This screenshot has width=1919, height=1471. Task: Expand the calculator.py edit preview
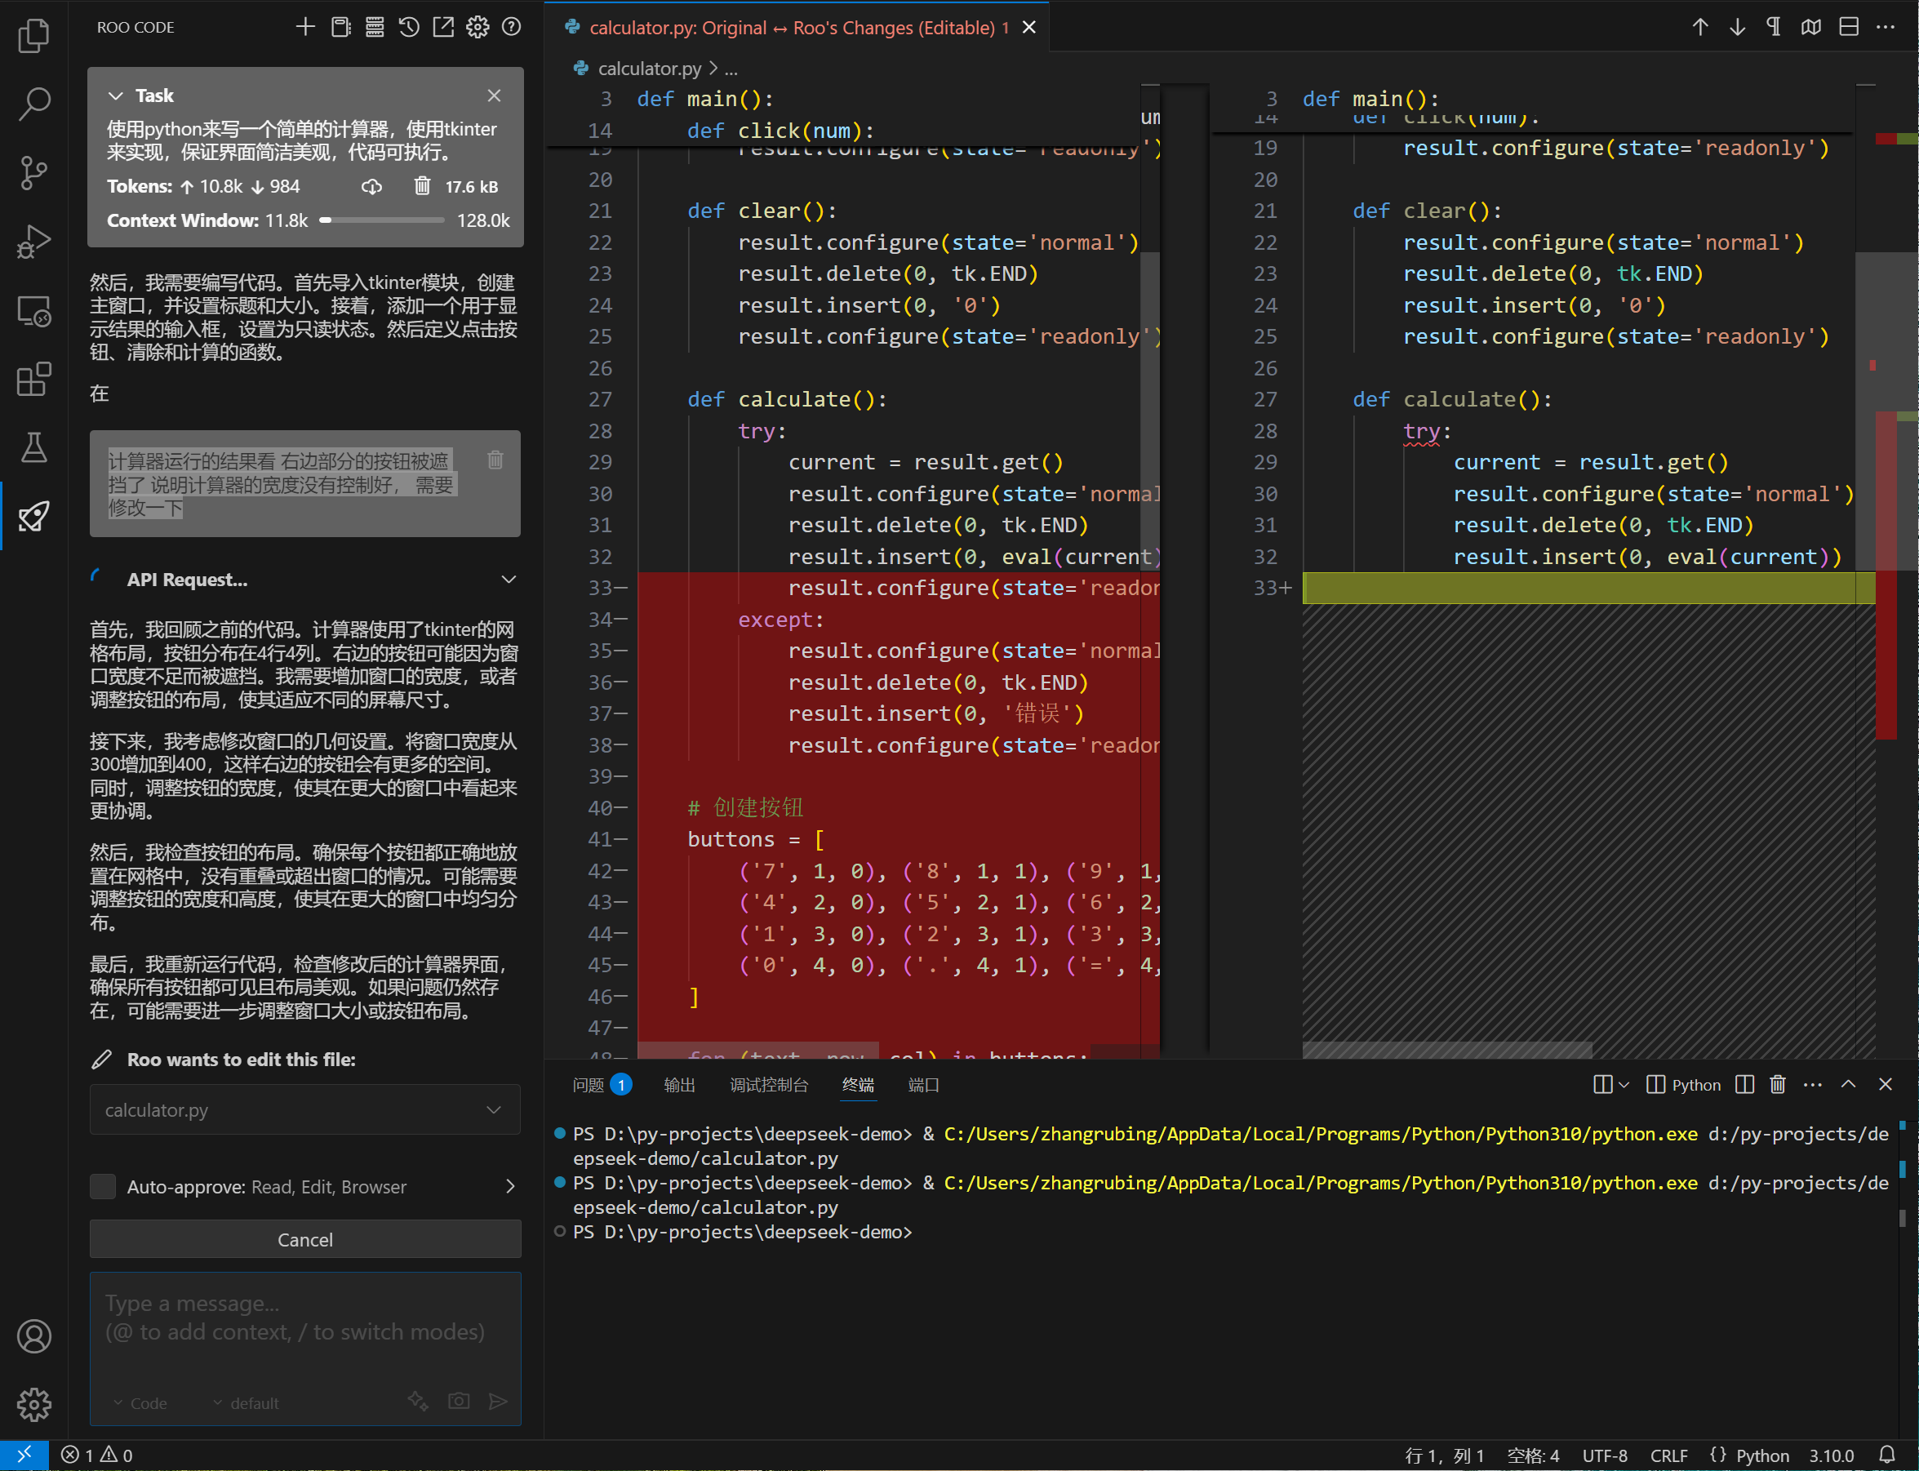pos(494,1109)
